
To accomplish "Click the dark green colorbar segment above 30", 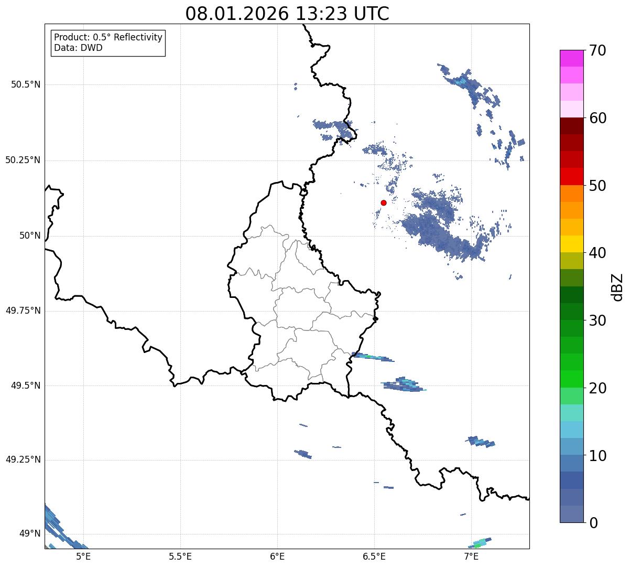I will [x=571, y=312].
